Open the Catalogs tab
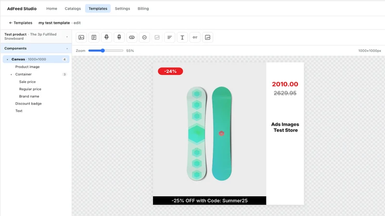 tap(73, 9)
